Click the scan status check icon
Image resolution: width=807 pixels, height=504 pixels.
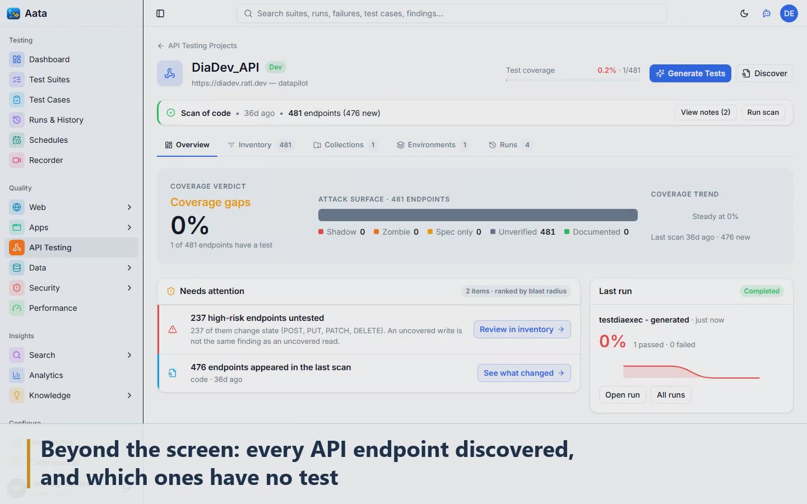click(x=171, y=113)
